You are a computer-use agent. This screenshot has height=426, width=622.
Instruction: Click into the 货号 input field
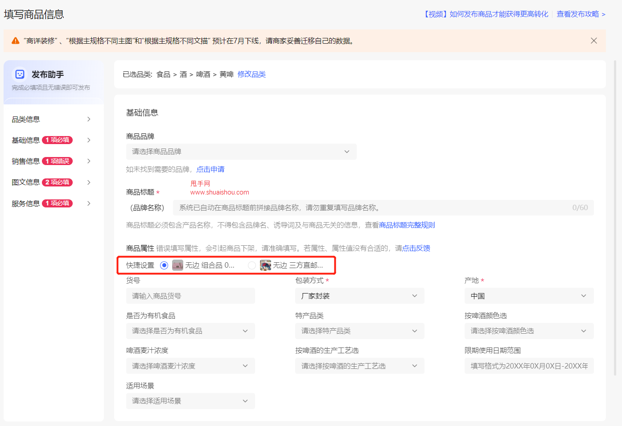tap(190, 296)
